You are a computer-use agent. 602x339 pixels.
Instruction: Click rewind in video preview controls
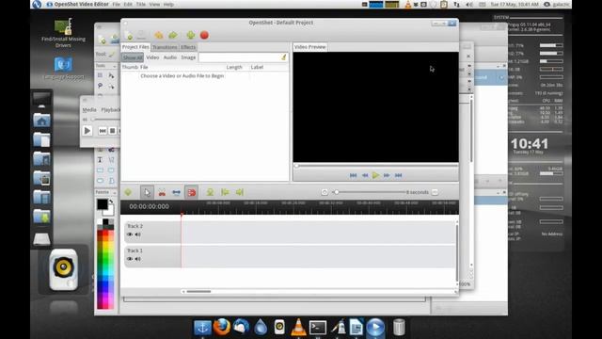365,175
